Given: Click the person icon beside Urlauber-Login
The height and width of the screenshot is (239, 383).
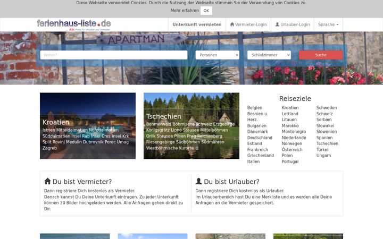Looking at the screenshot, I should tap(277, 24).
